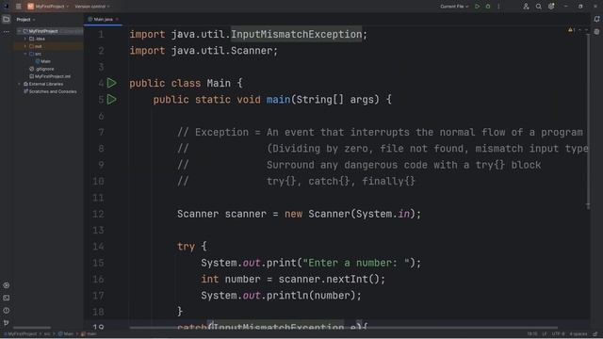Open the MyFirstProject project dropdown
Image resolution: width=603 pixels, height=339 pixels.
pos(48,7)
